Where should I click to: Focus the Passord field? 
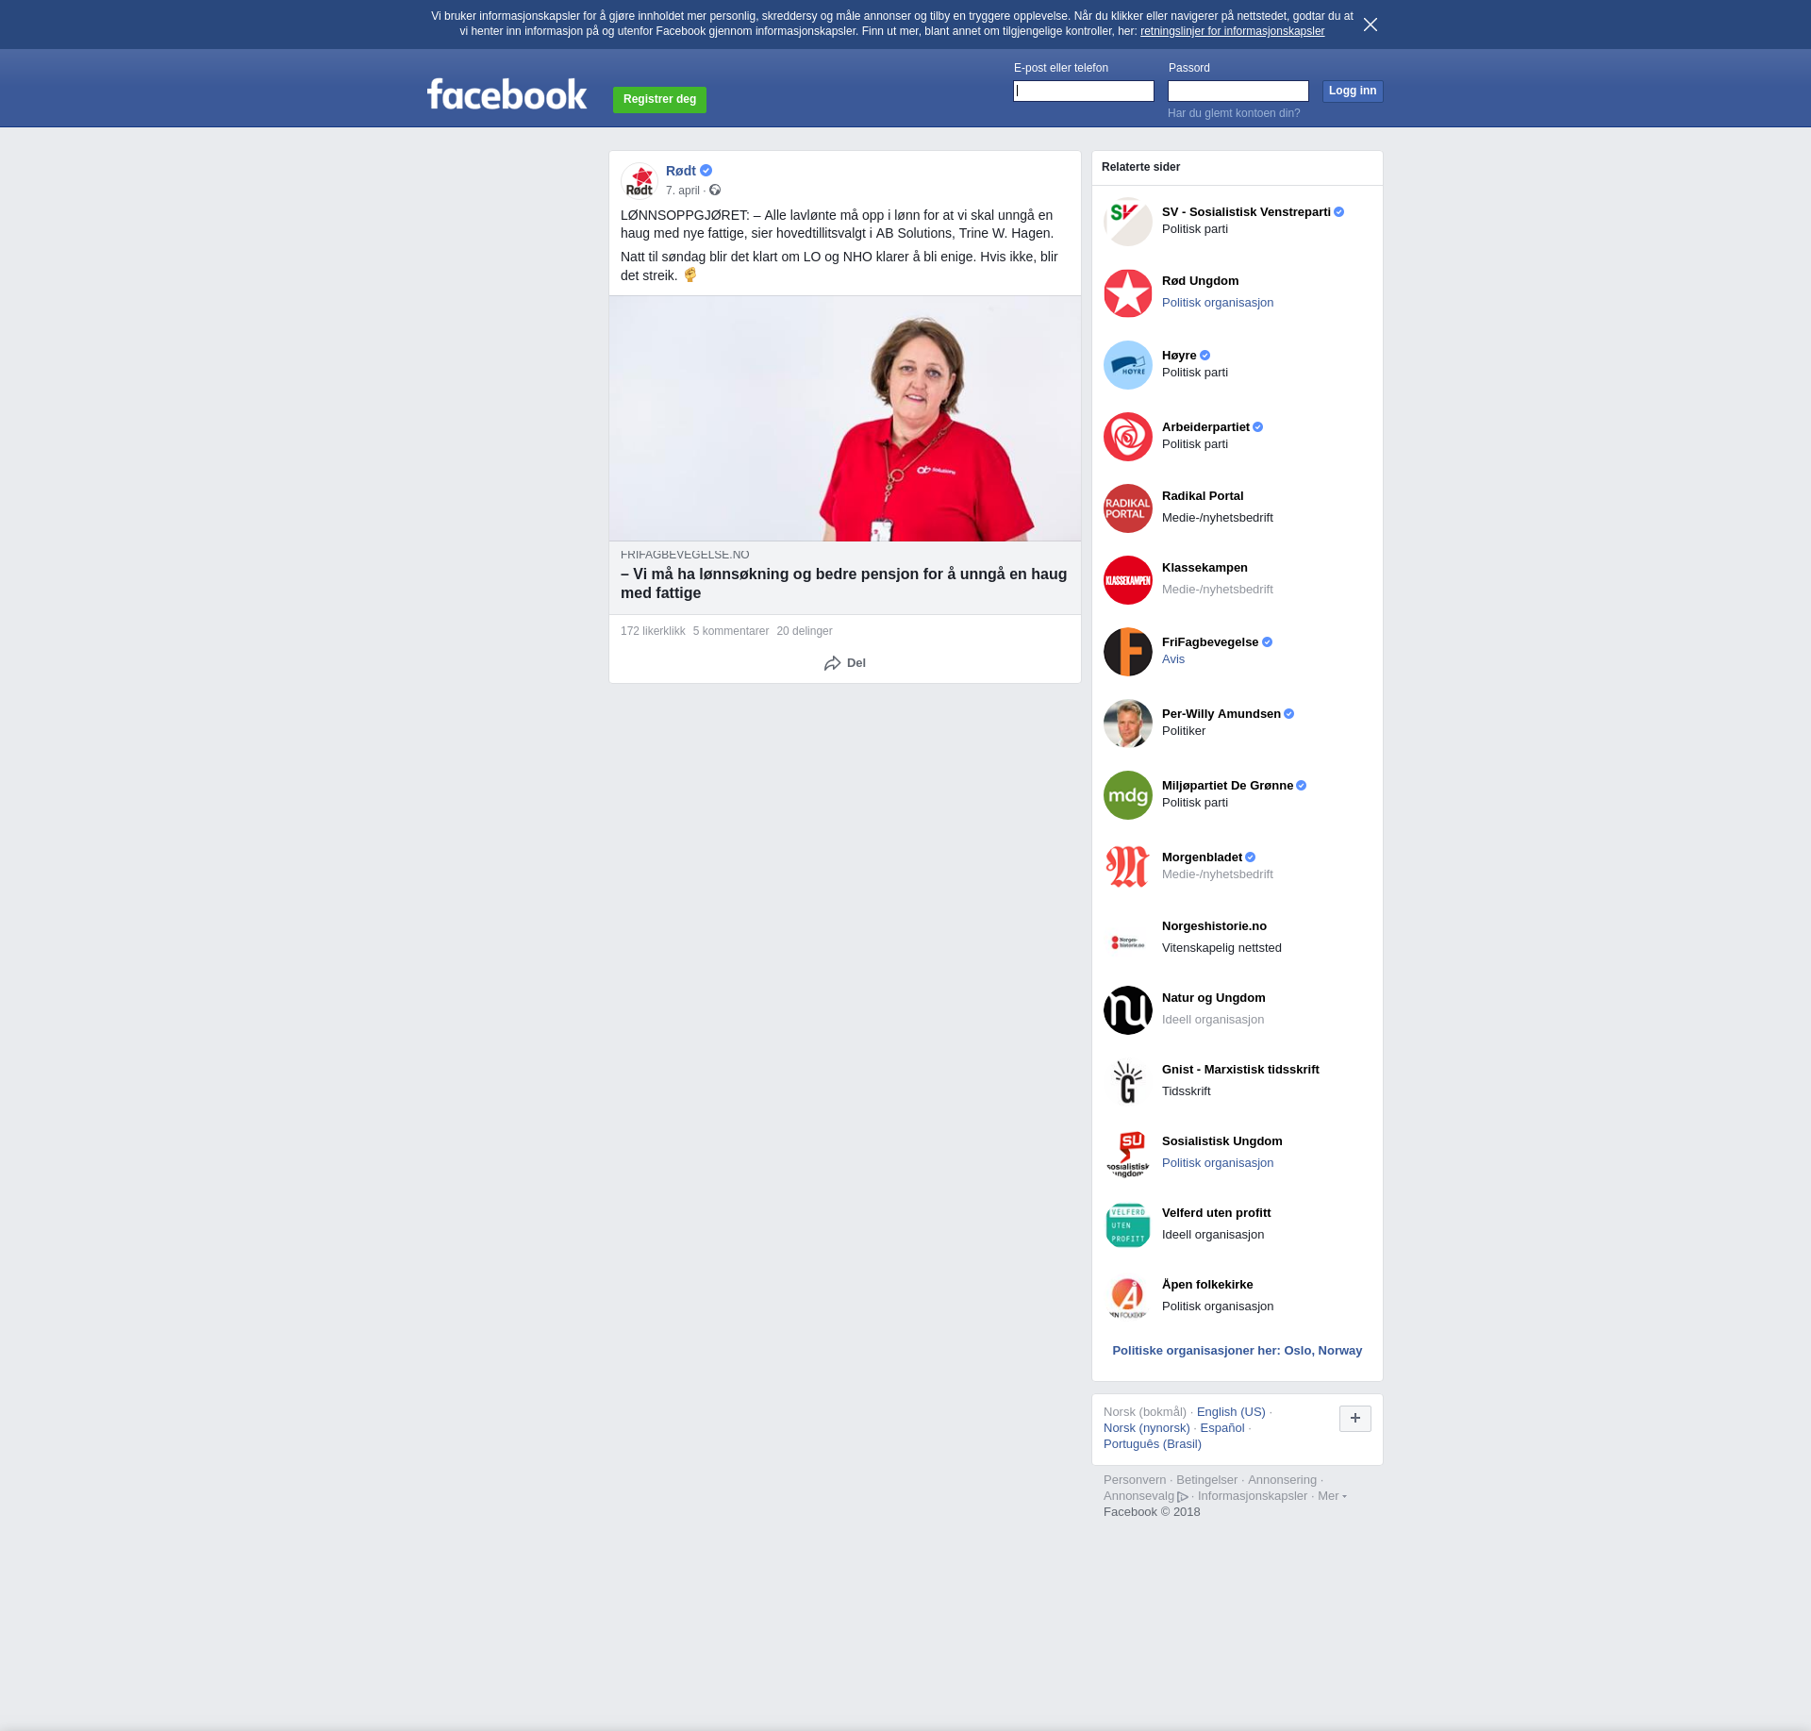pos(1238,91)
